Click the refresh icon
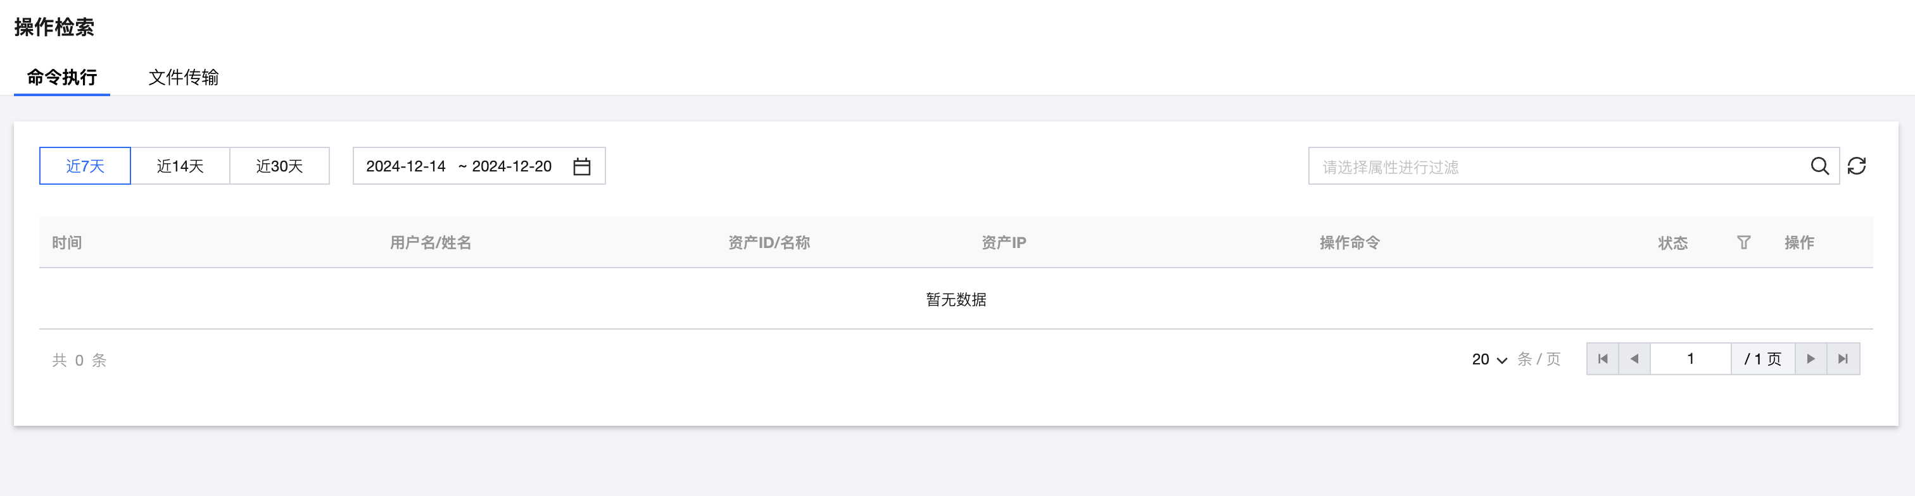Screen dimensions: 1915x496 click(1856, 166)
